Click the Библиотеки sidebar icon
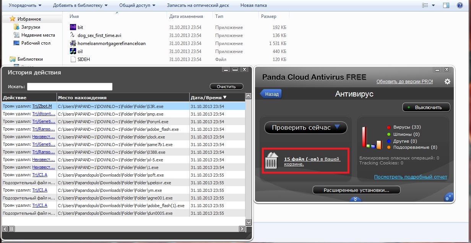This screenshot has width=471, height=243. point(13,59)
